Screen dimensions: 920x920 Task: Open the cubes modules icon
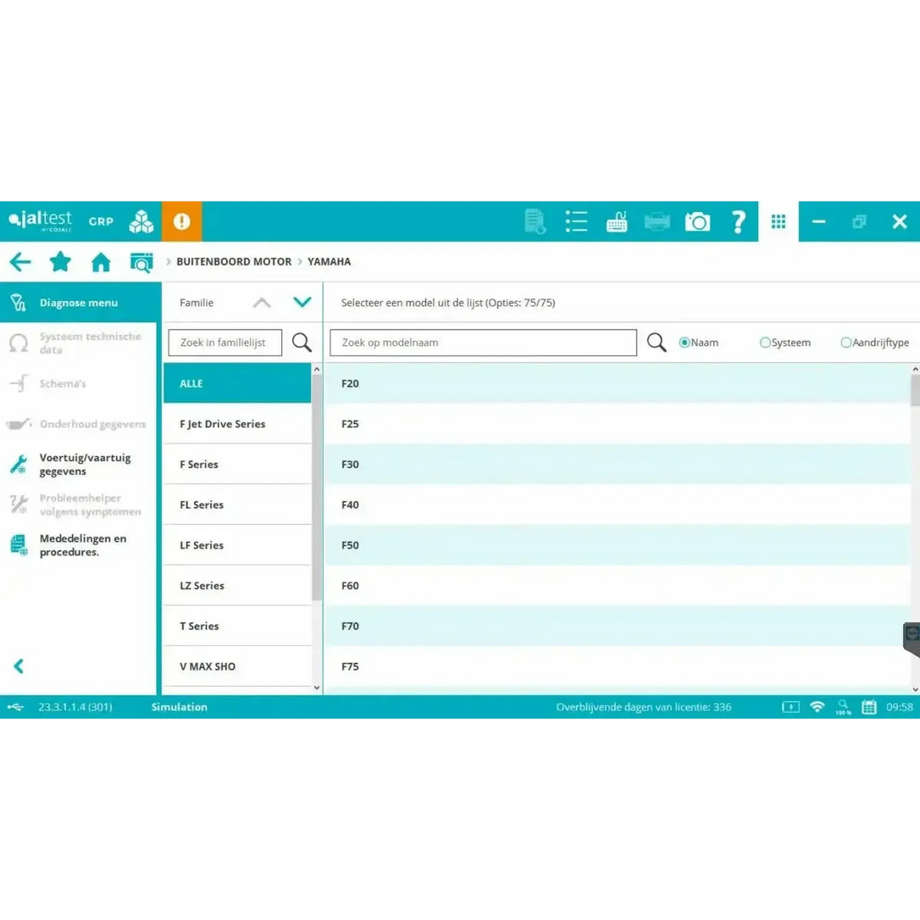click(x=141, y=221)
